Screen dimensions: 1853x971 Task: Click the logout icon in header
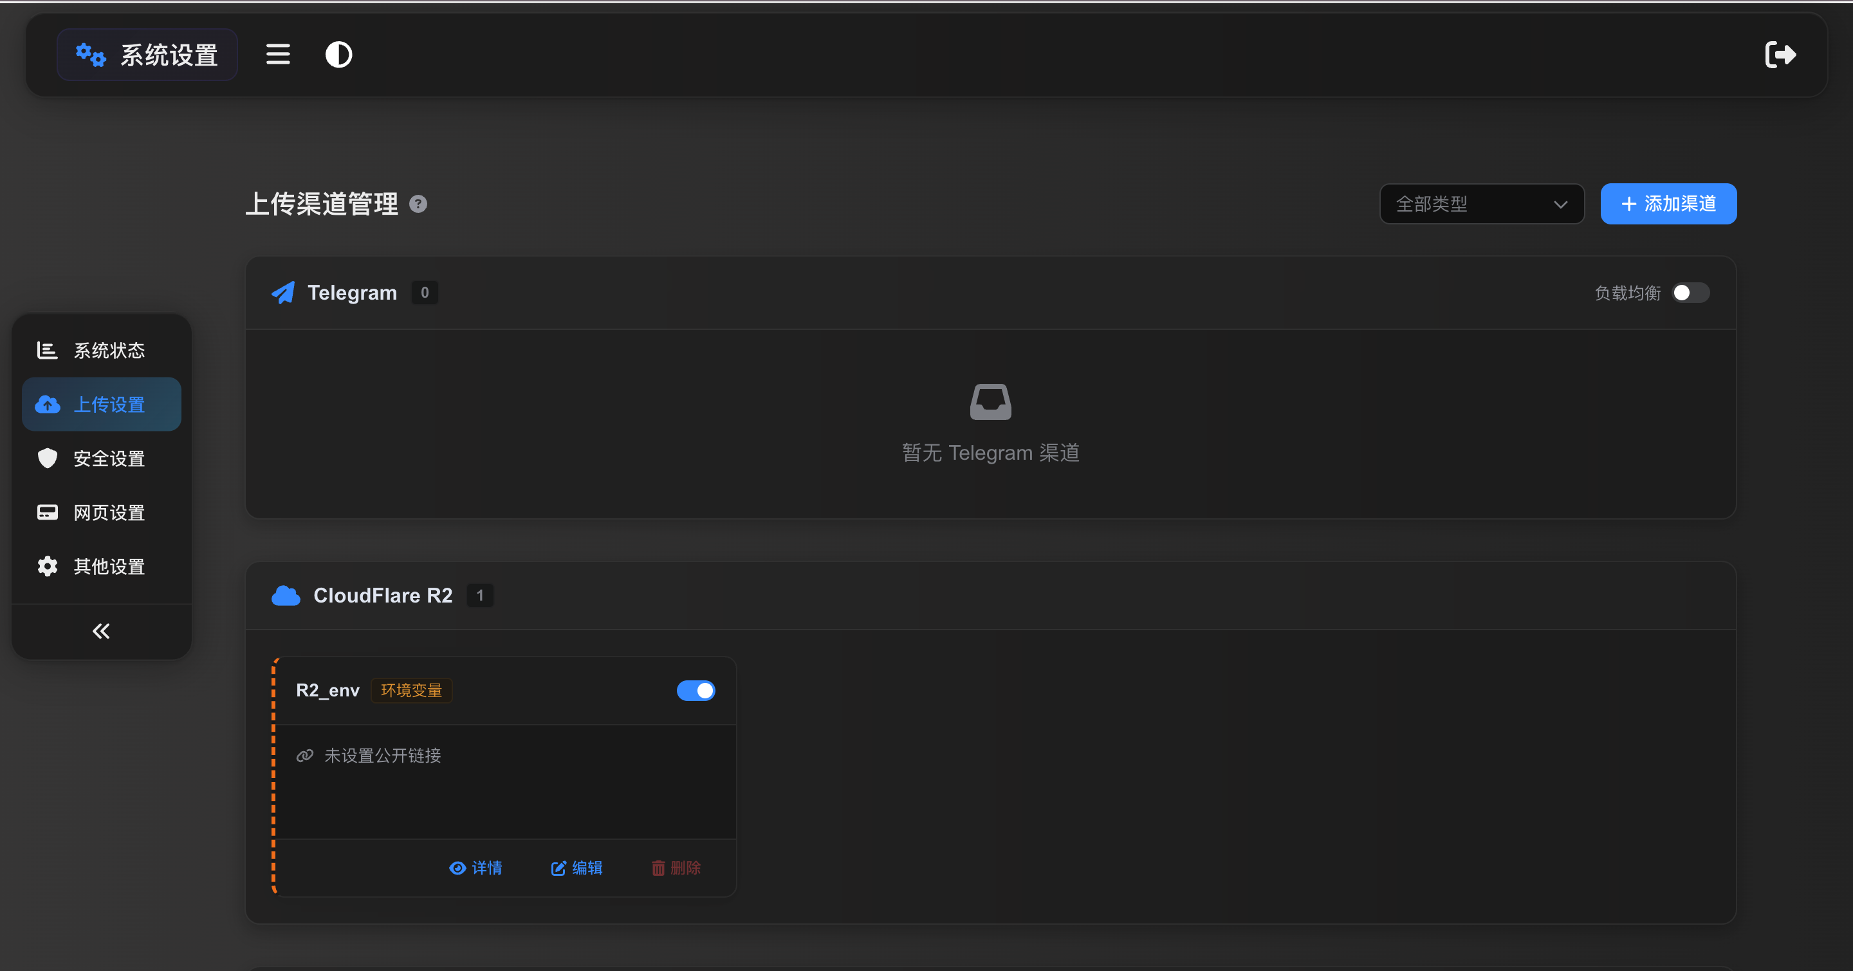tap(1780, 55)
